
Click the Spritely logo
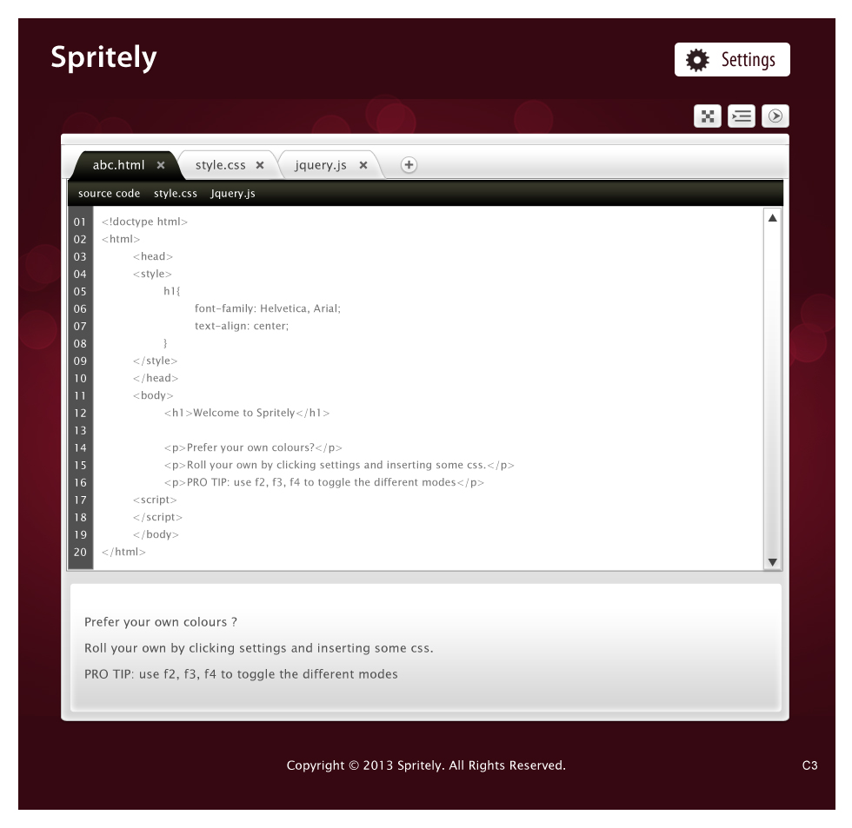103,57
